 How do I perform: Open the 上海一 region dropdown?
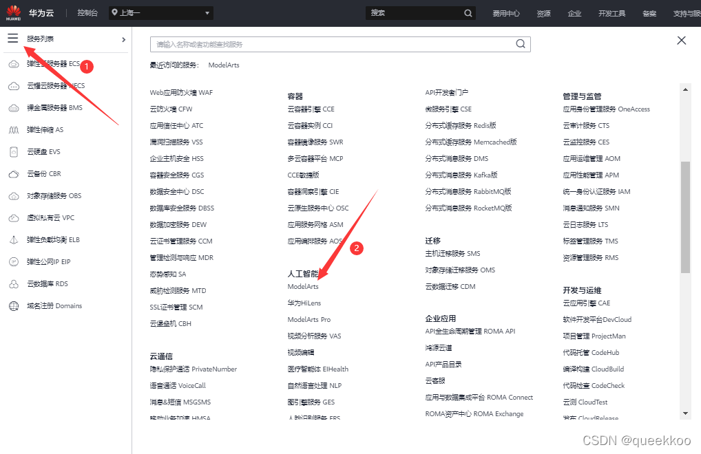tap(161, 13)
